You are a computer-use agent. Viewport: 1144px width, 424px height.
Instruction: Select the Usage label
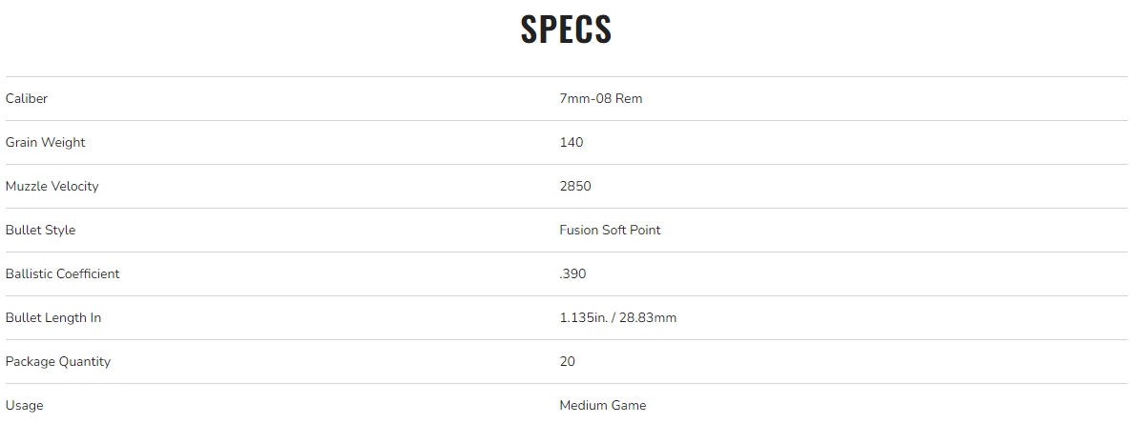24,405
